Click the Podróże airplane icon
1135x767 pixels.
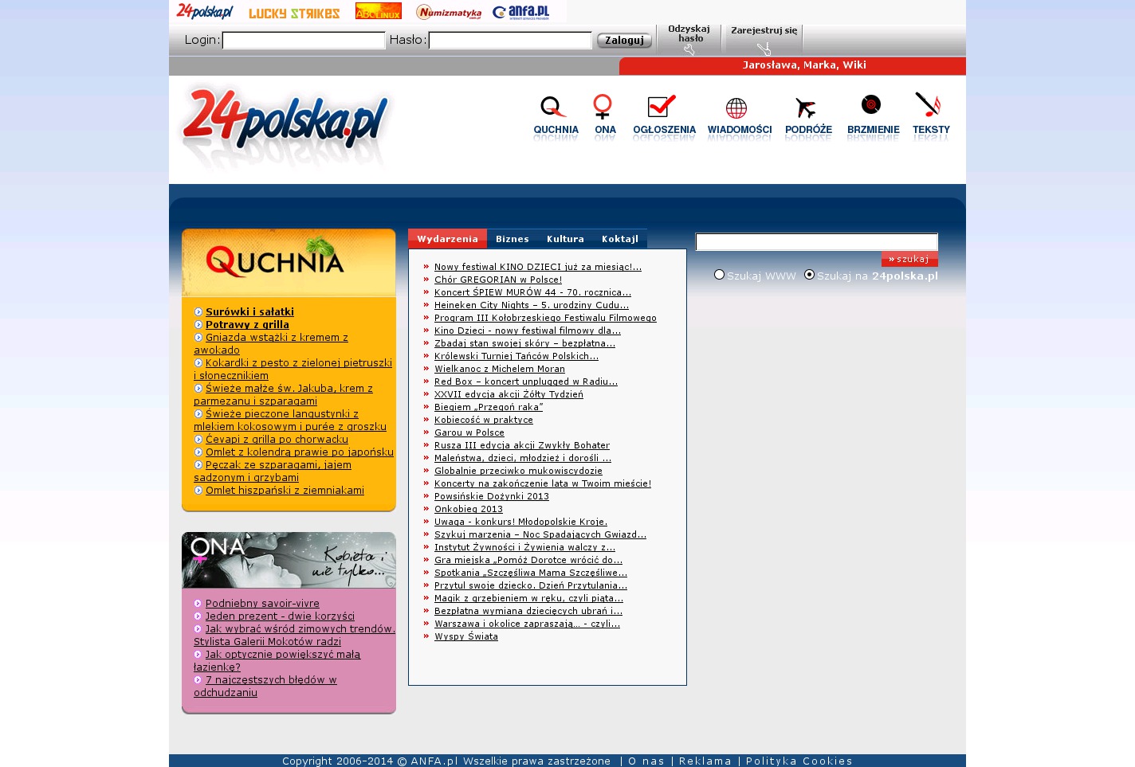point(806,108)
